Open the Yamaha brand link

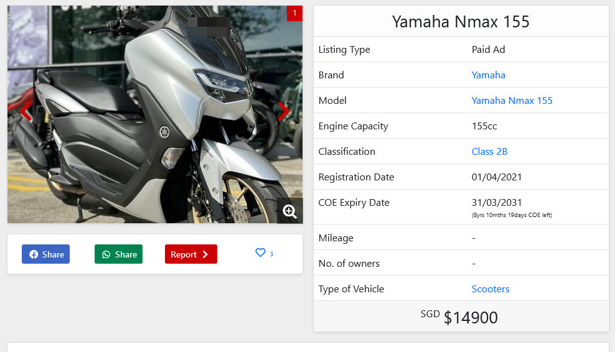coord(488,75)
